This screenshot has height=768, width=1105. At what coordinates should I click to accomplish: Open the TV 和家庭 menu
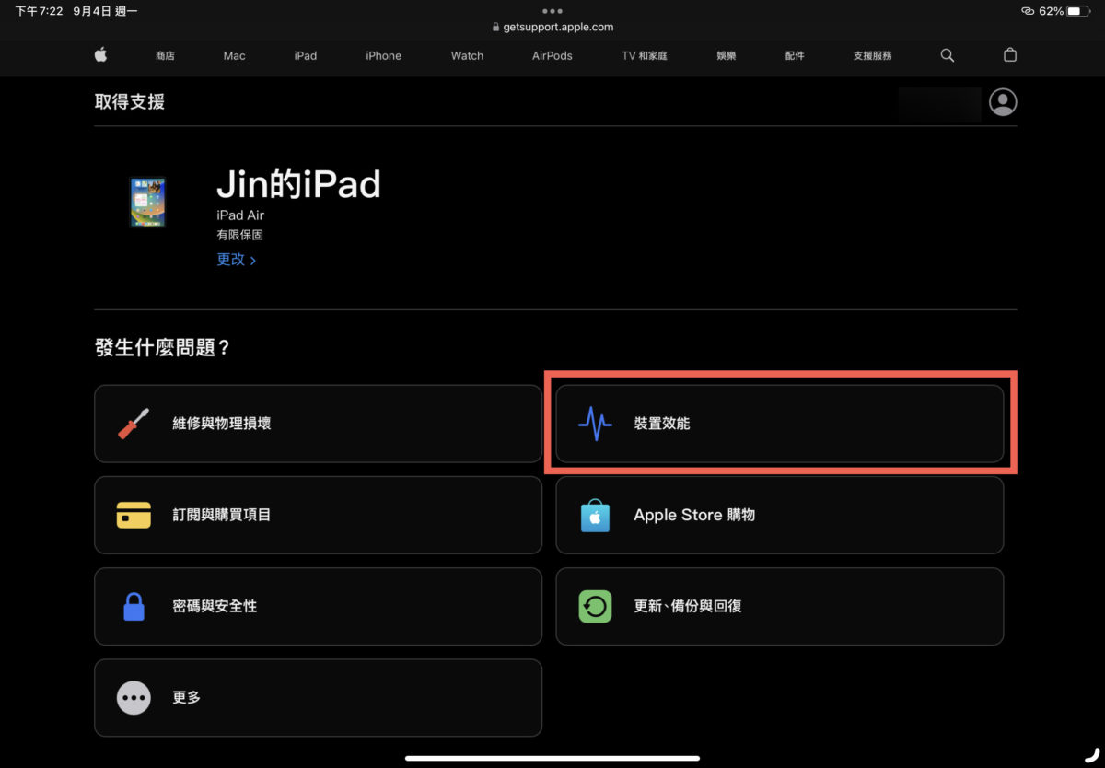[x=645, y=55]
